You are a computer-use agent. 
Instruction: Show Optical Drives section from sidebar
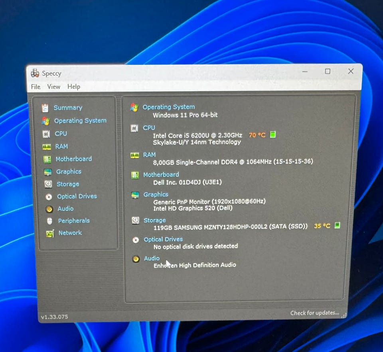[77, 196]
